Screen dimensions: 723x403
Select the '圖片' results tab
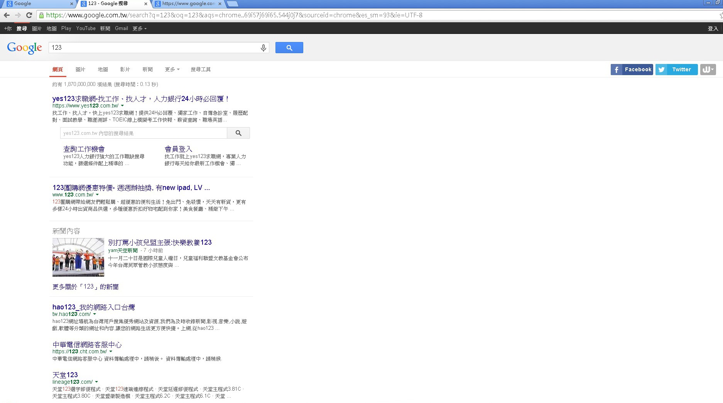(x=80, y=69)
